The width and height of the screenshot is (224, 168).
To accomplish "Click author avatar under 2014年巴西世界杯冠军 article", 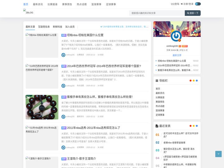I will [63, 86].
